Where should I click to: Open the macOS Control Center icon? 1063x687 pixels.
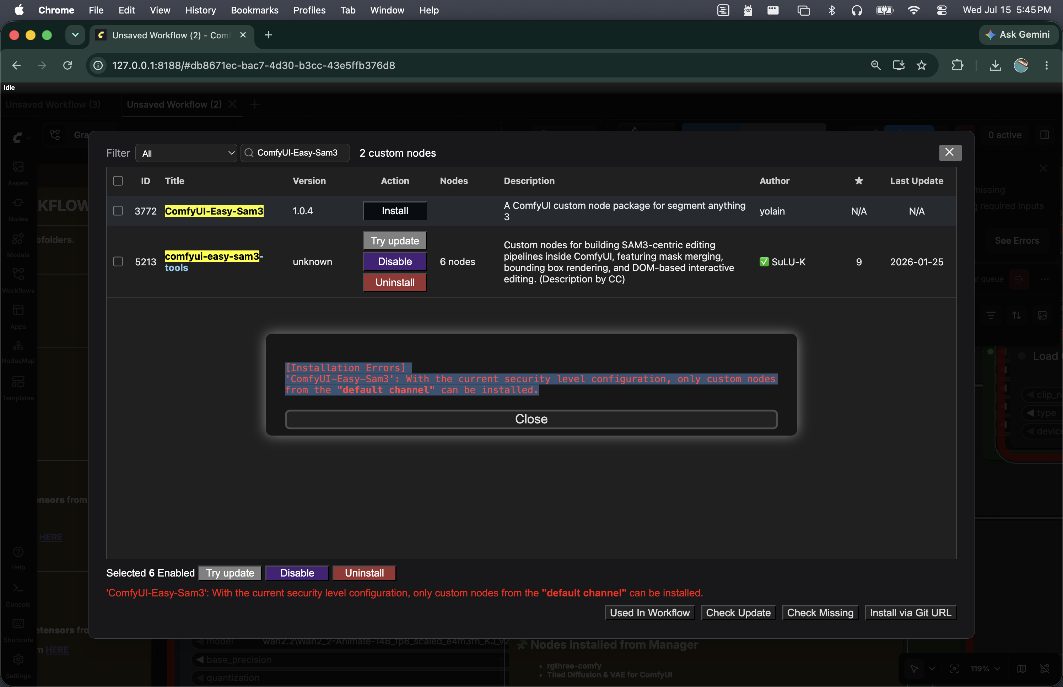(x=941, y=10)
